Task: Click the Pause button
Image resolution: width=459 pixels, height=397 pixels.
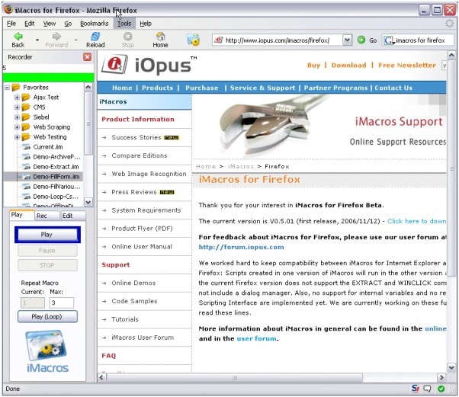Action: pos(47,251)
